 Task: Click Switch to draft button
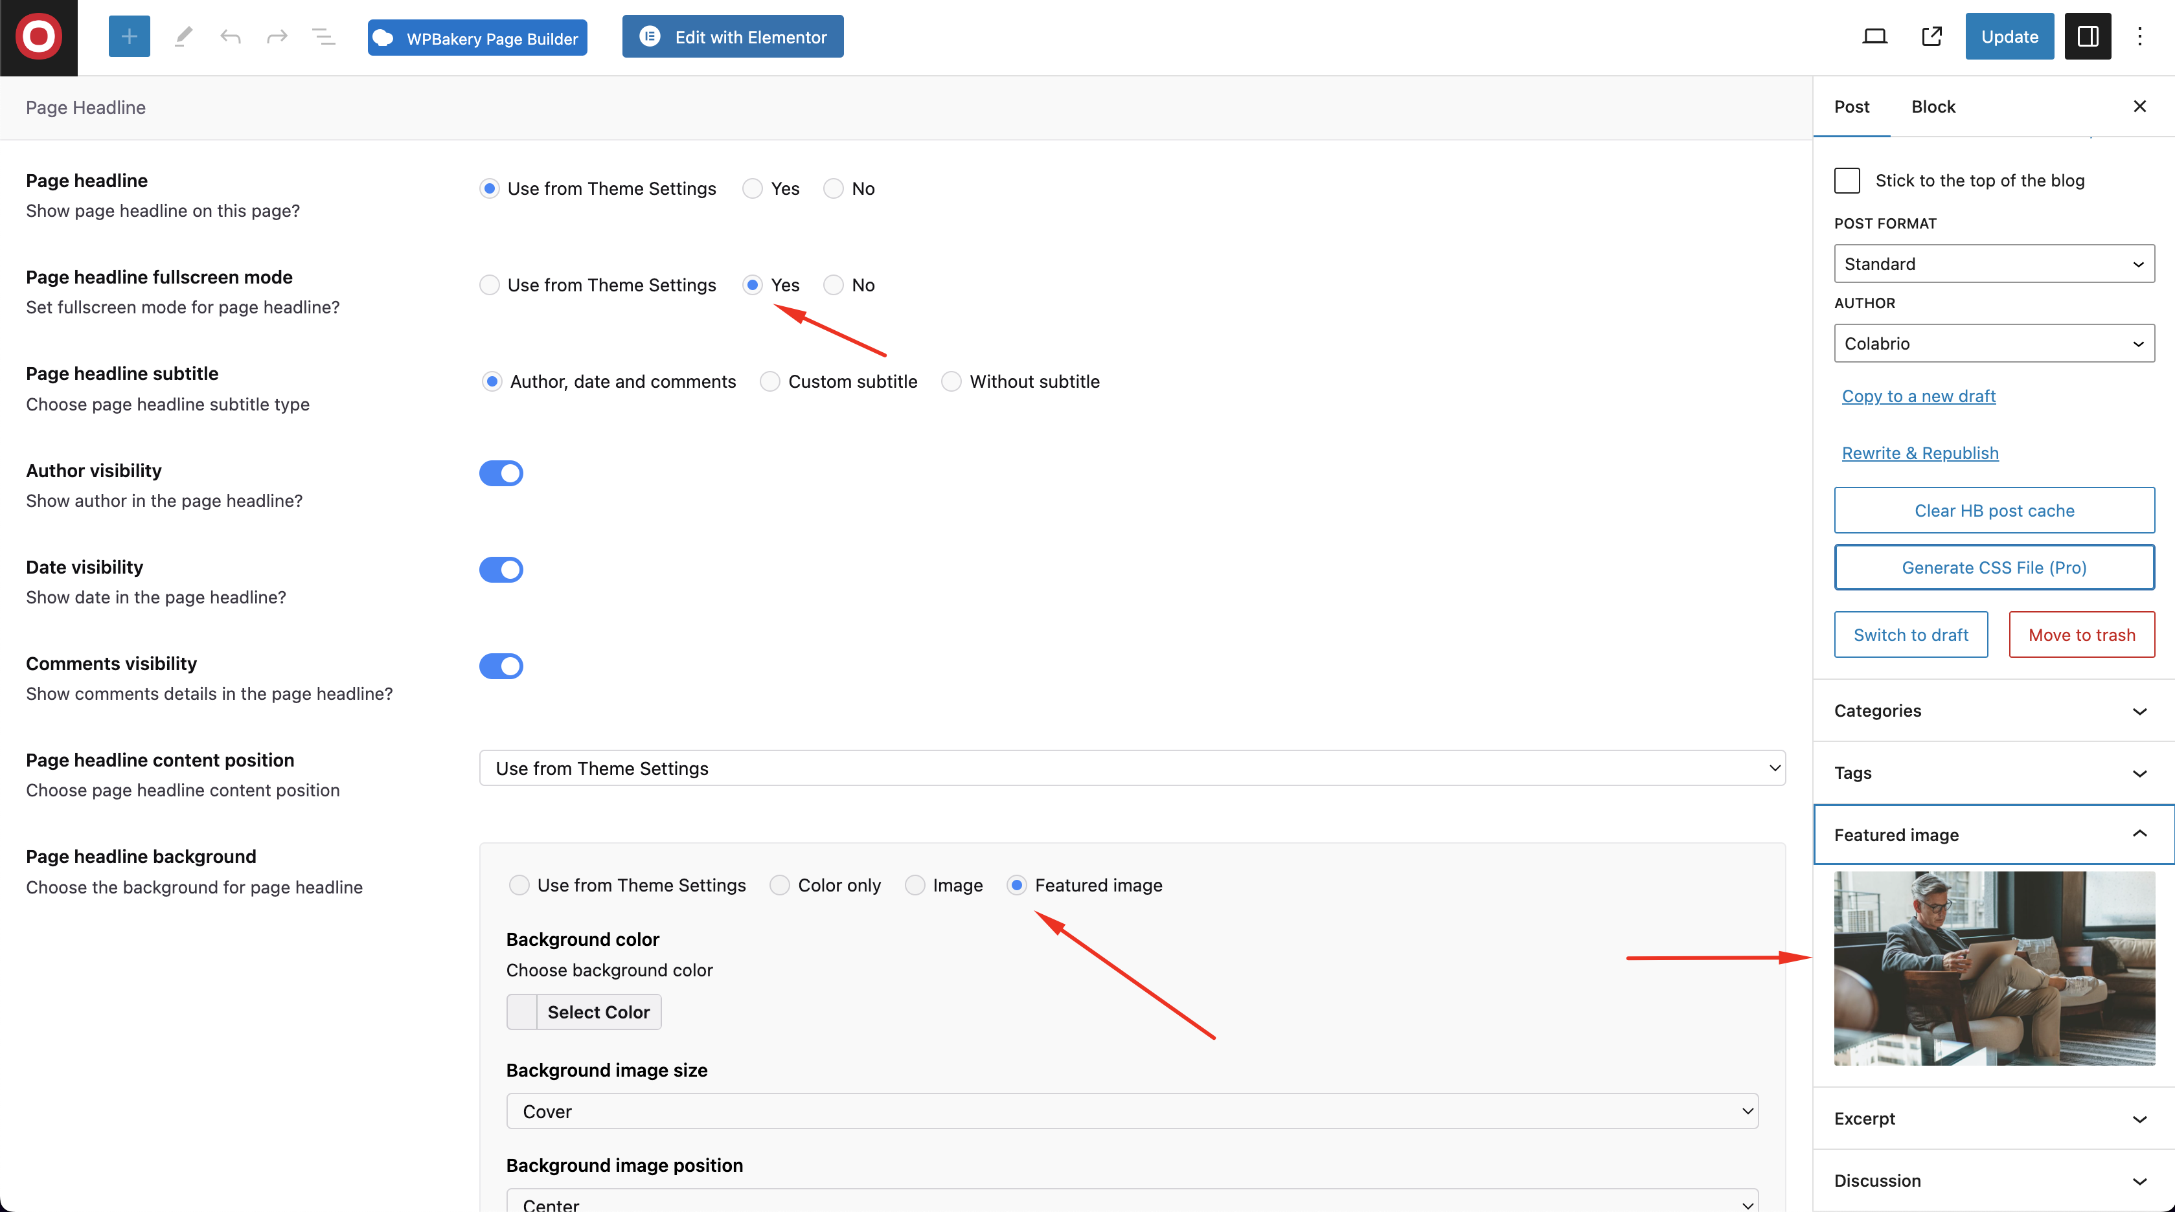[1911, 634]
